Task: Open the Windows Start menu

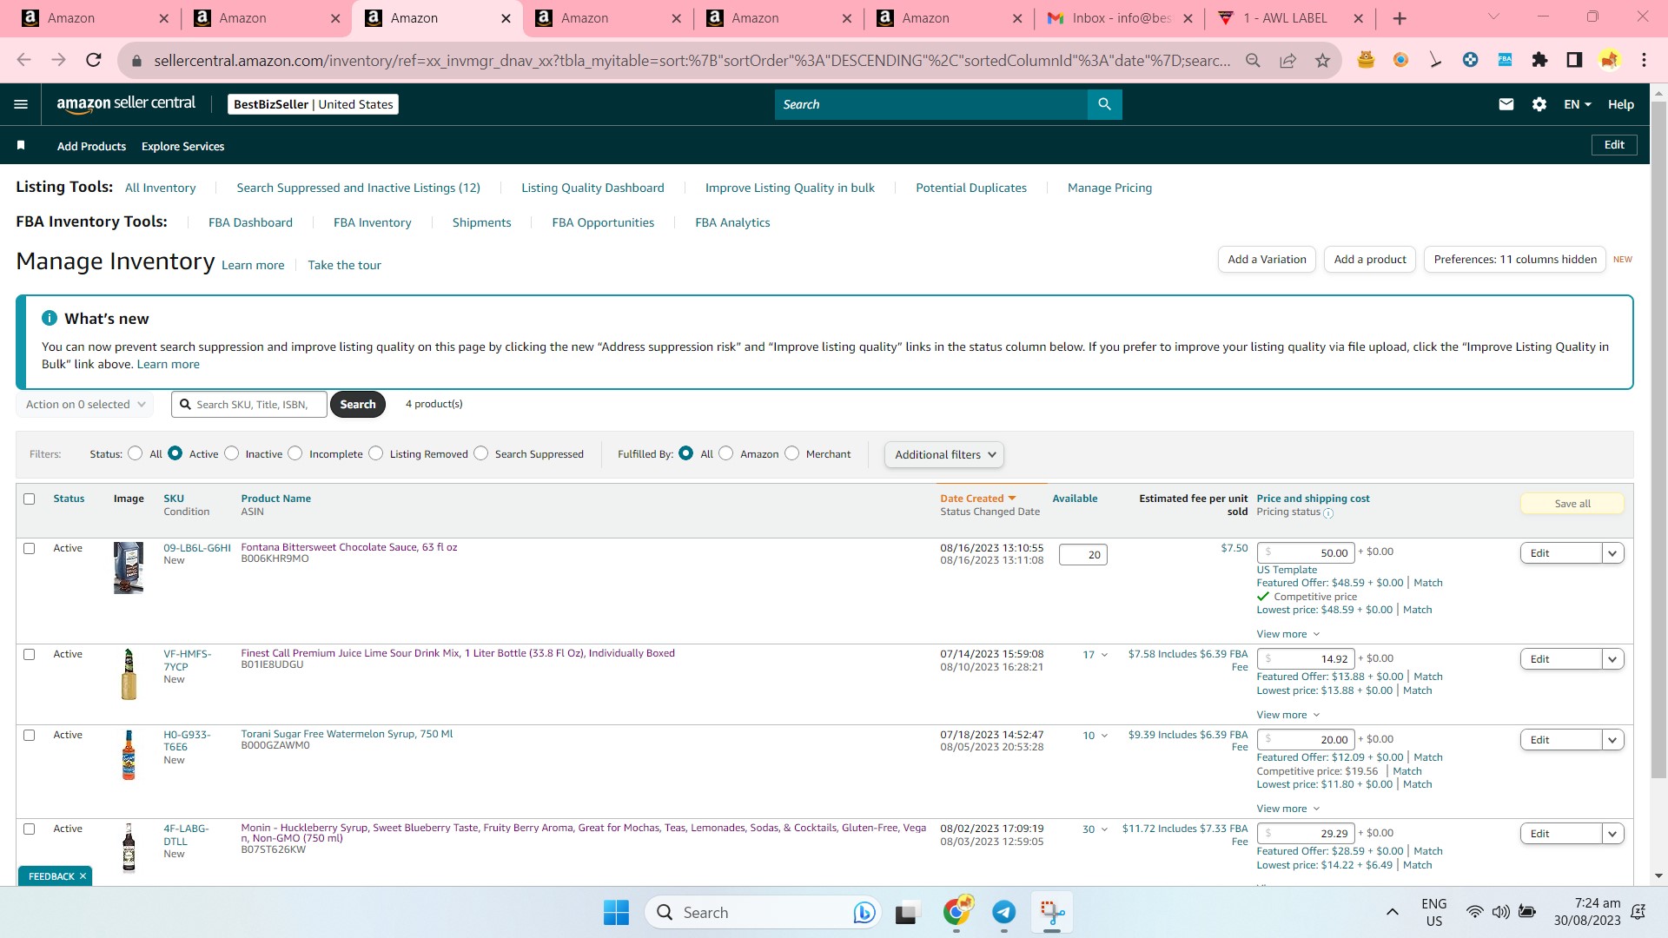Action: click(x=616, y=912)
